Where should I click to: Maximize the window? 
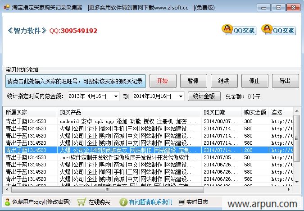(x=278, y=8)
